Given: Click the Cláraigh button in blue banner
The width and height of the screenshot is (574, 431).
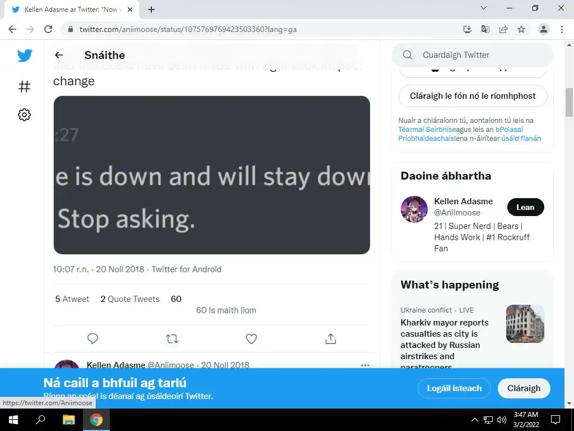Looking at the screenshot, I should [524, 388].
